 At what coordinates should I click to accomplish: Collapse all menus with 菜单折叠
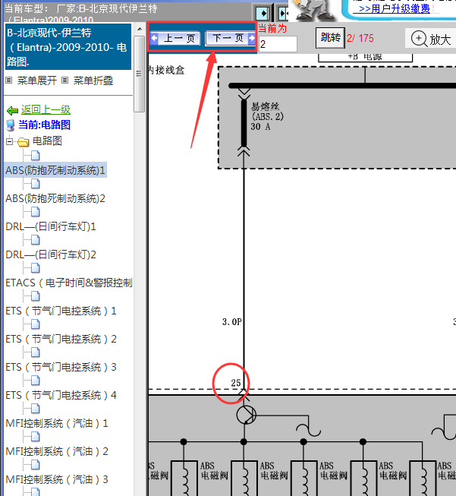click(x=93, y=81)
